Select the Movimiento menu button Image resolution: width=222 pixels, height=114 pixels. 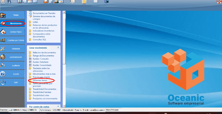coord(16,23)
